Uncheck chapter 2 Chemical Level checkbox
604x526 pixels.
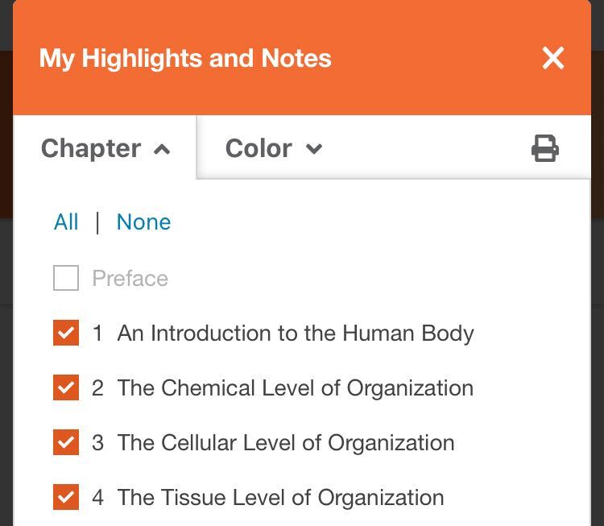pos(66,387)
